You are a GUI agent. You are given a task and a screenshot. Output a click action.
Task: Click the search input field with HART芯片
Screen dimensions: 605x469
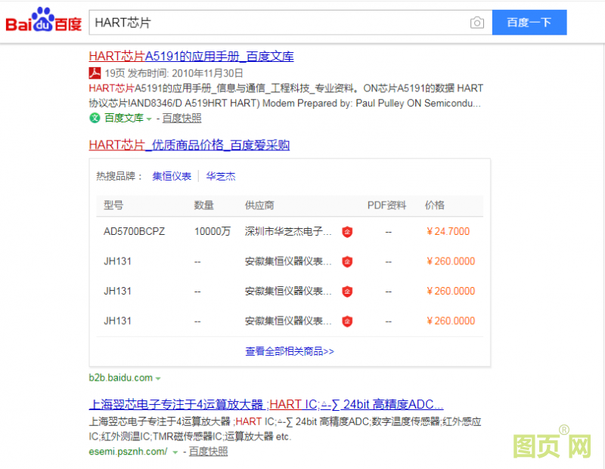280,23
